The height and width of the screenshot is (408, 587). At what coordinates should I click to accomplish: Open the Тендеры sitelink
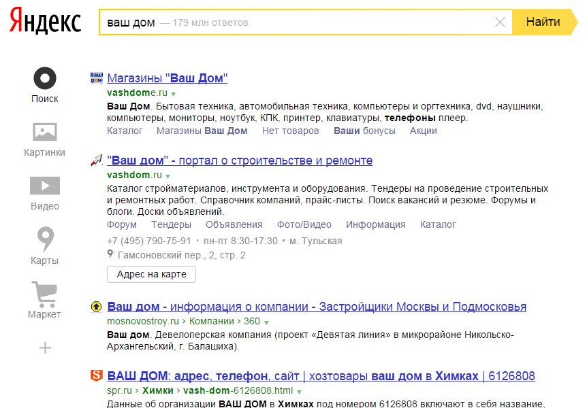tap(171, 224)
